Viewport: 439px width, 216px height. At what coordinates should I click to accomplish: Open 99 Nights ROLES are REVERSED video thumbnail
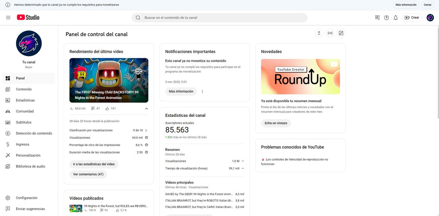76,208
